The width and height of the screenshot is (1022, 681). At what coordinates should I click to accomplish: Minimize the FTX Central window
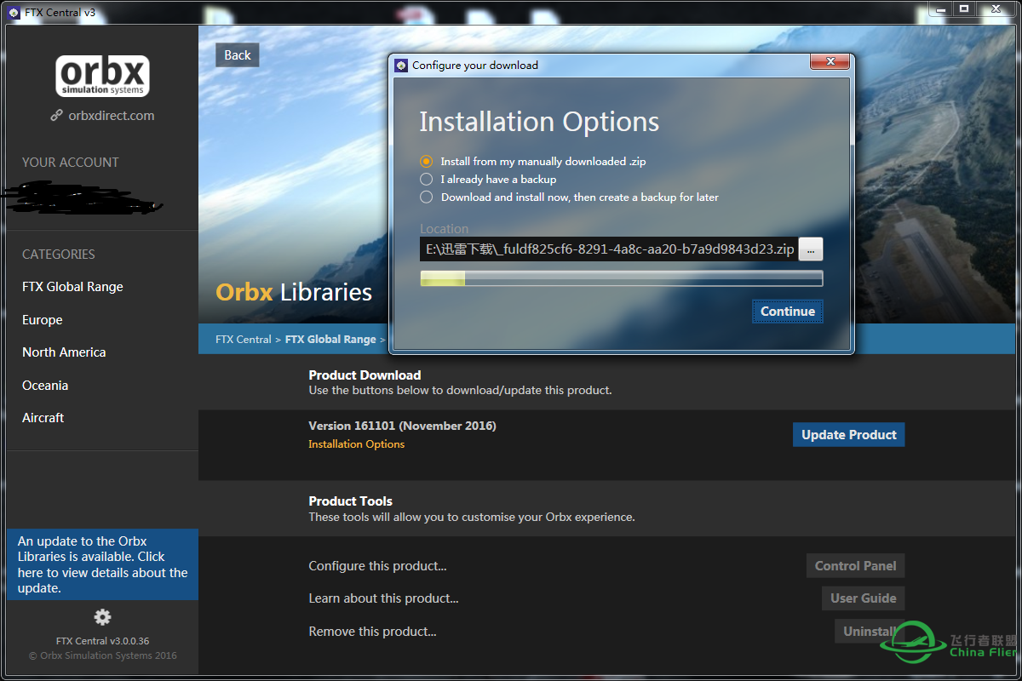tap(942, 9)
